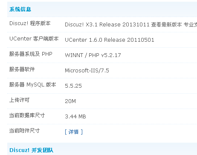Click the 查看最新版本 link
This screenshot has height=155, width=197.
[x=166, y=25]
